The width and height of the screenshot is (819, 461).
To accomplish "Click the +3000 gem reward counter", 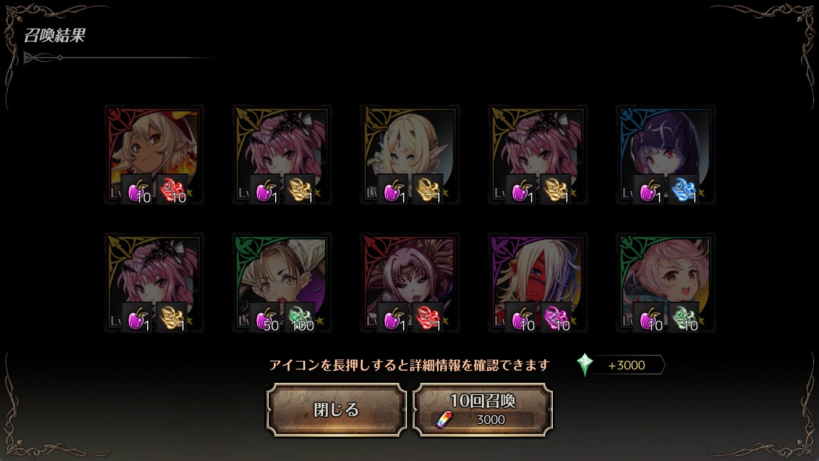I will (x=627, y=366).
